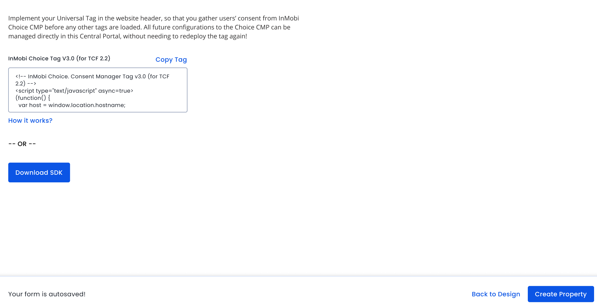The width and height of the screenshot is (597, 306).
Task: Go back via Back to Design
Action: click(x=496, y=294)
